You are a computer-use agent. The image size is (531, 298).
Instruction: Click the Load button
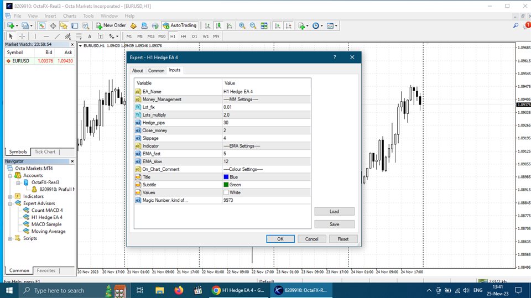334,211
